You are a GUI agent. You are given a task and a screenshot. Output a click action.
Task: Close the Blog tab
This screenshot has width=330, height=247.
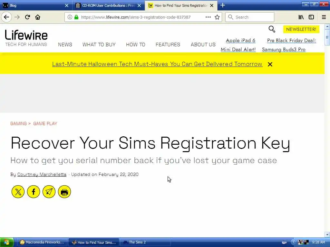pos(67,5)
